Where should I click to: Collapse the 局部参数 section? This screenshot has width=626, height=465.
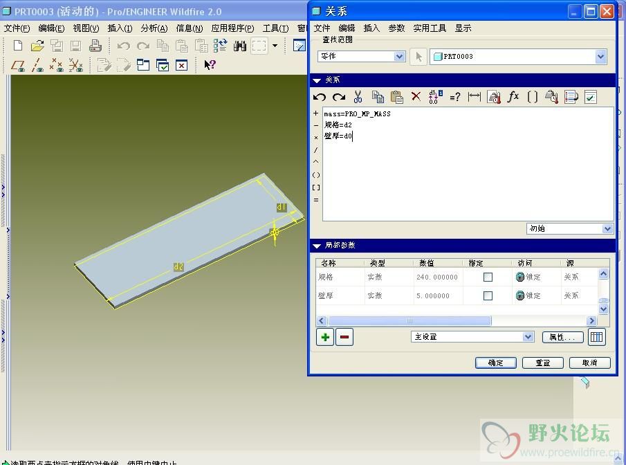click(x=317, y=246)
